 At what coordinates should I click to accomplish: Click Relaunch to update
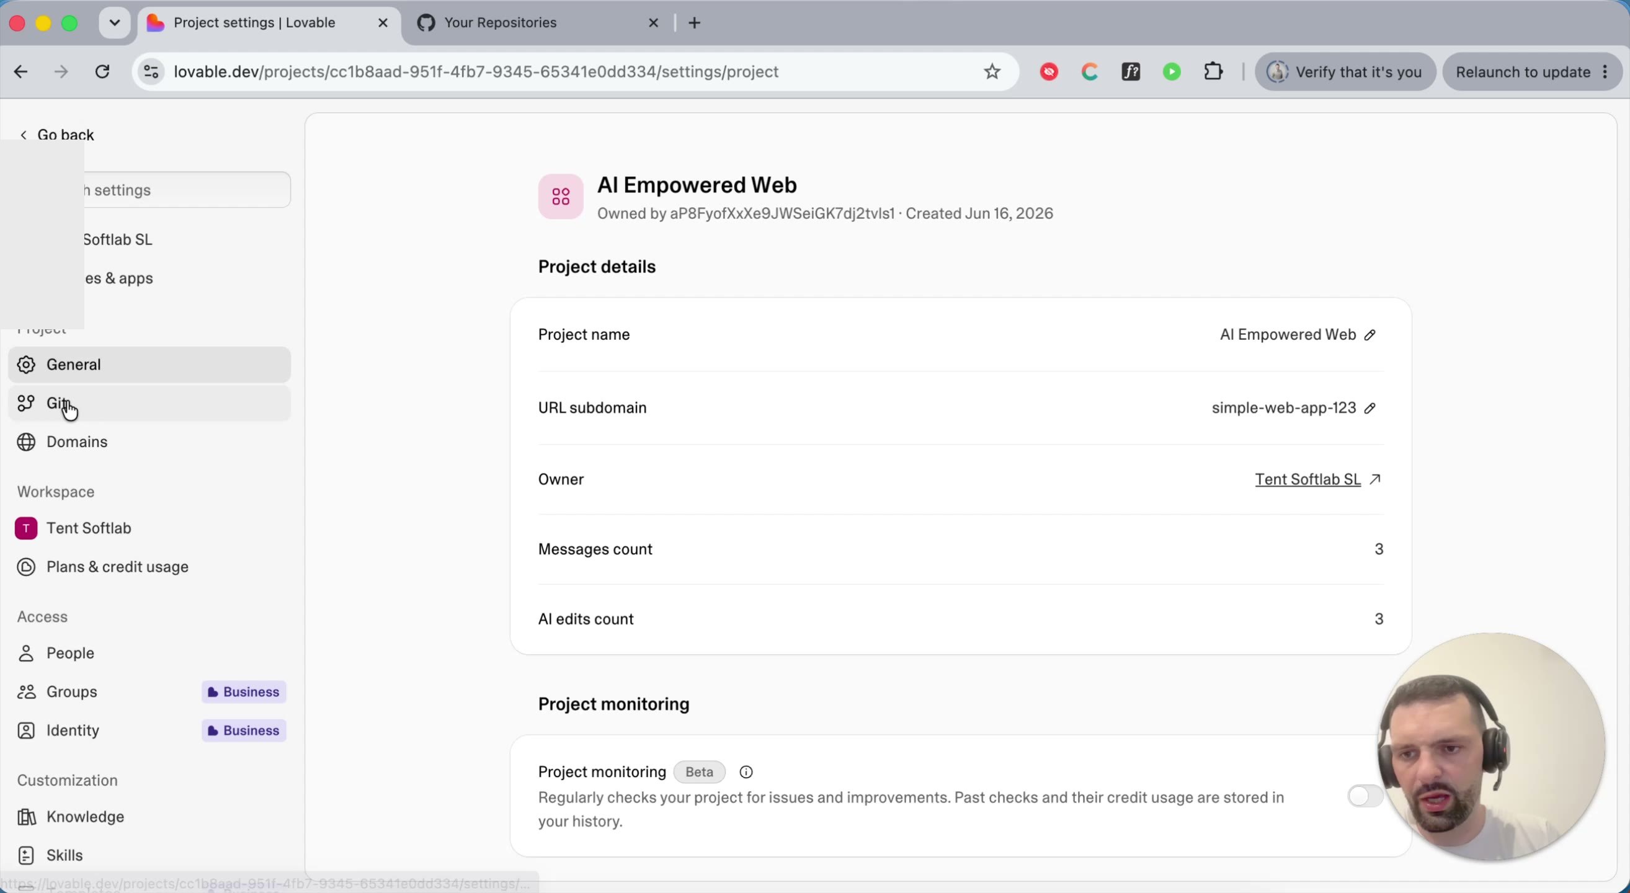(1524, 72)
